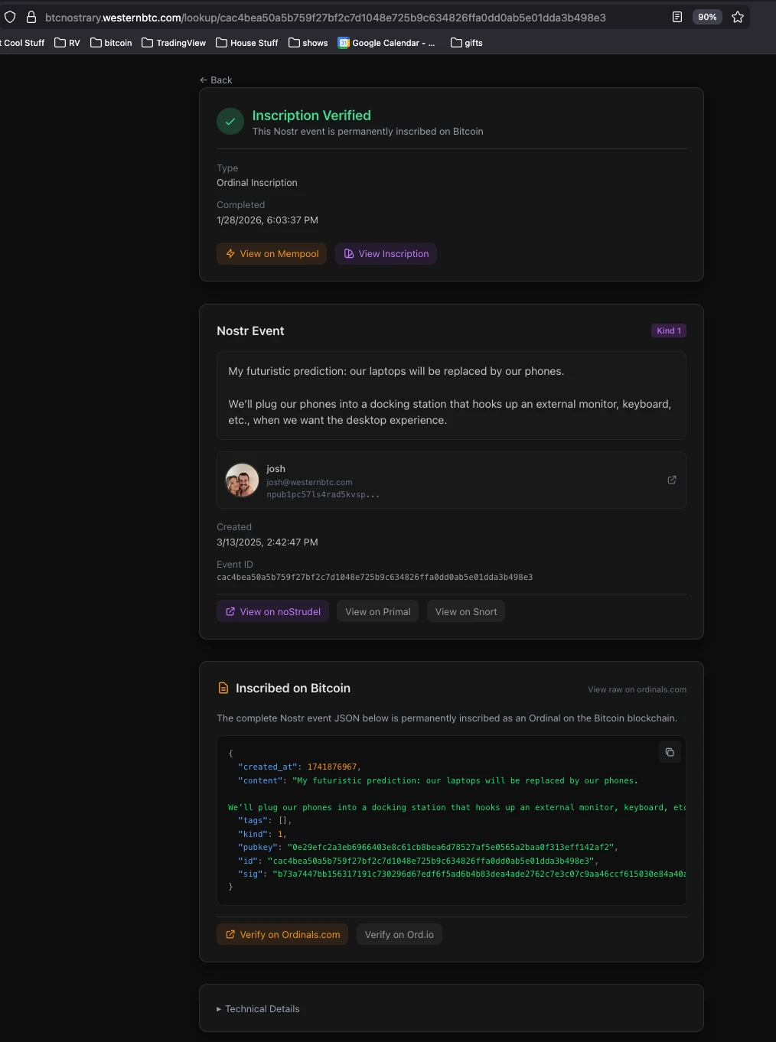This screenshot has width=776, height=1042.
Task: Open View on noStrudel link
Action: [x=273, y=611]
